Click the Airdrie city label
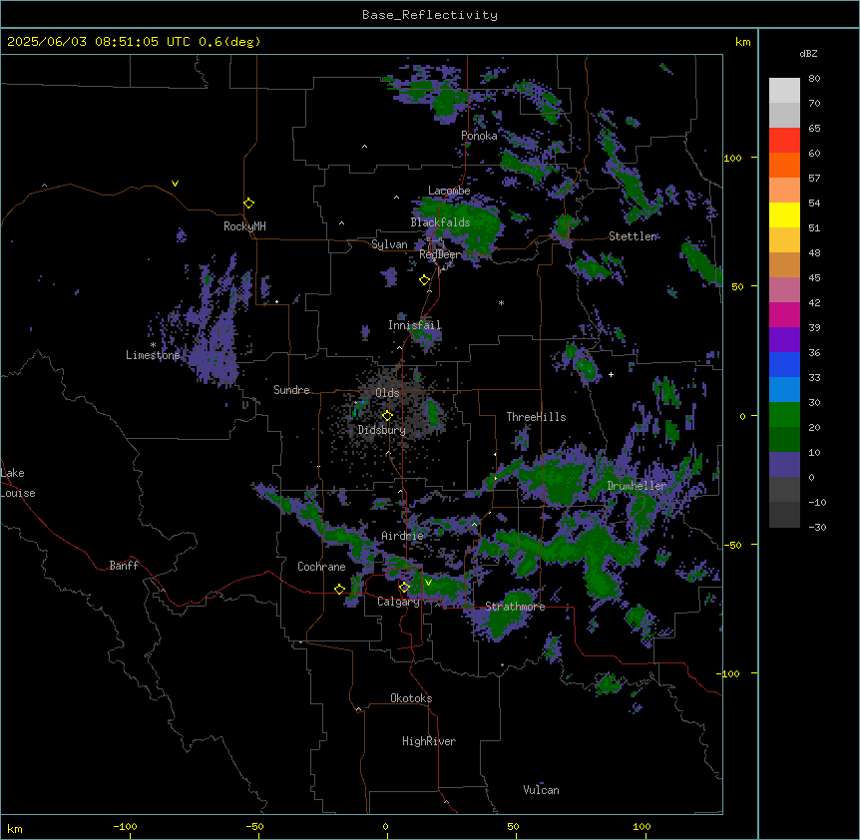 tap(403, 536)
